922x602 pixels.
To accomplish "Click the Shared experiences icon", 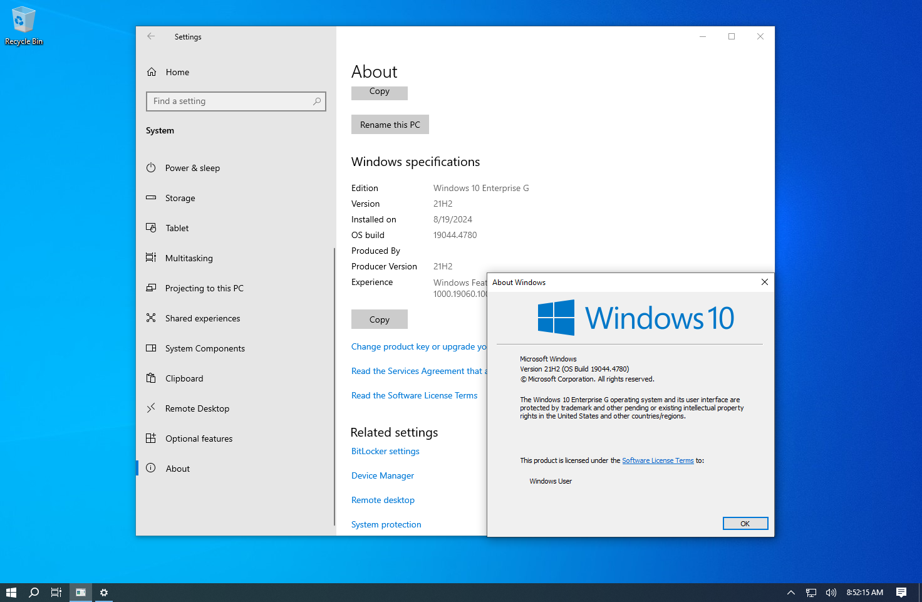I will tap(151, 318).
